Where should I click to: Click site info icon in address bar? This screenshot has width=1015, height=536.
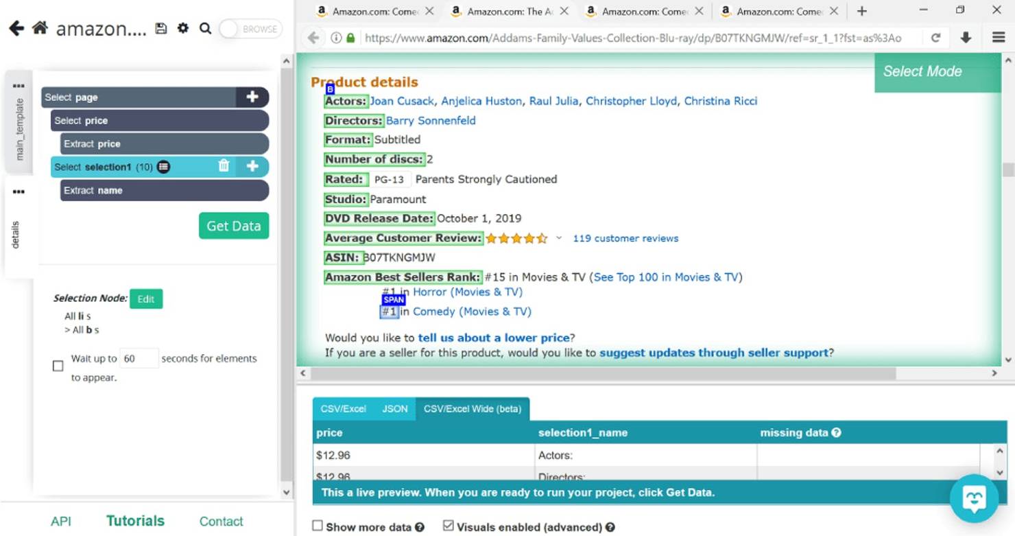click(336, 38)
